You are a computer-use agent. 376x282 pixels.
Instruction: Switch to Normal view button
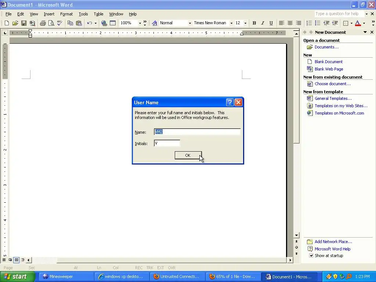4,260
